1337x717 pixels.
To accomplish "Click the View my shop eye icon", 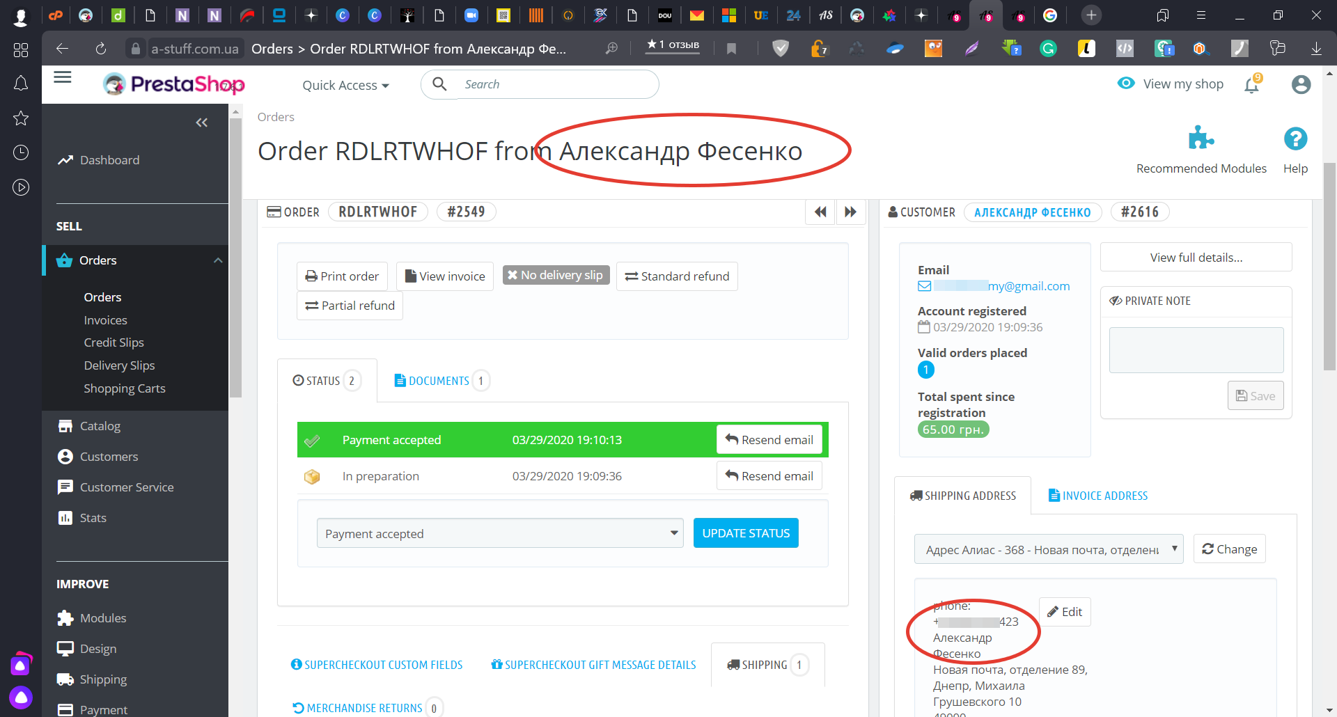I will click(x=1126, y=84).
